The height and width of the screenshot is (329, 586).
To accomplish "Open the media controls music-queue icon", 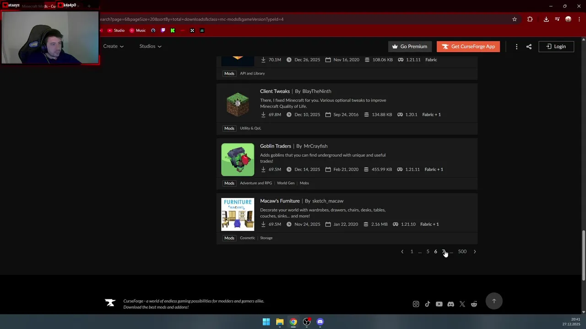I will coord(557,19).
